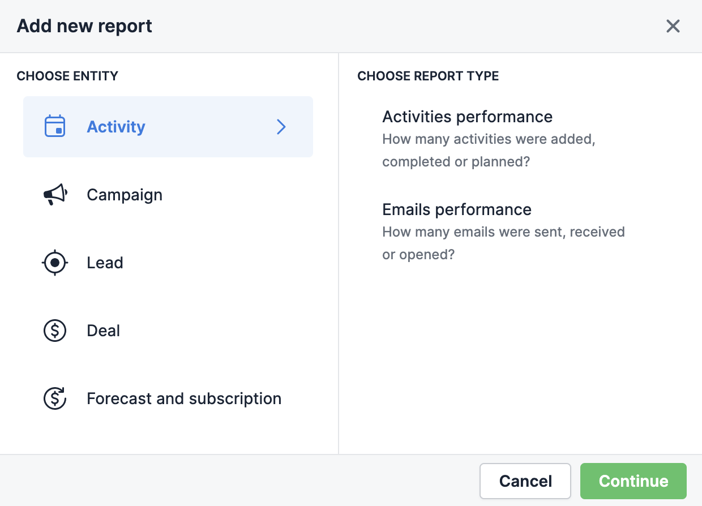Select the Campaign entity row
The image size is (702, 506).
[x=125, y=195]
